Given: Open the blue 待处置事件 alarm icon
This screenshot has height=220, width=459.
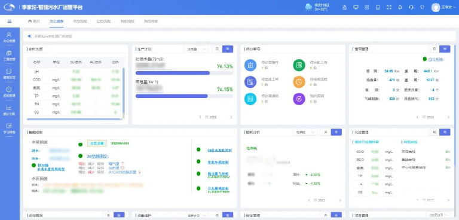Looking at the screenshot, I should pyautogui.click(x=250, y=65).
